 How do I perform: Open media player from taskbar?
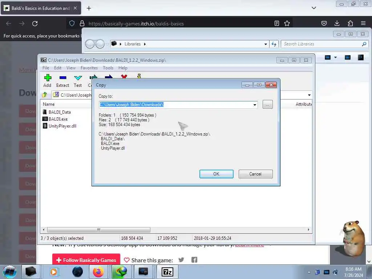point(54,272)
